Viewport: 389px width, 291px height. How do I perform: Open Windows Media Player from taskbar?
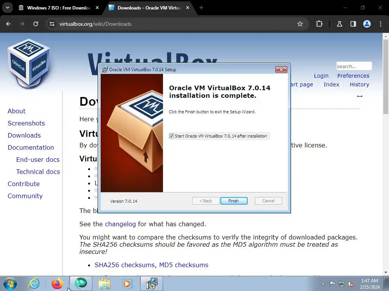(128, 283)
